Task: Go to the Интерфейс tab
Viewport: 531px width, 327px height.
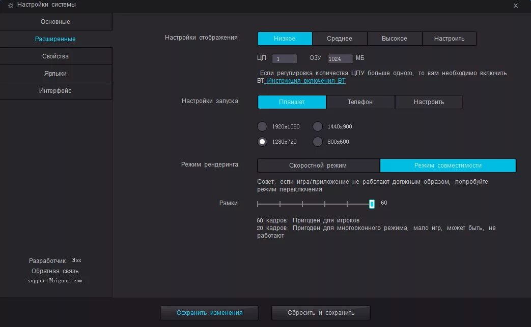Action: point(55,90)
